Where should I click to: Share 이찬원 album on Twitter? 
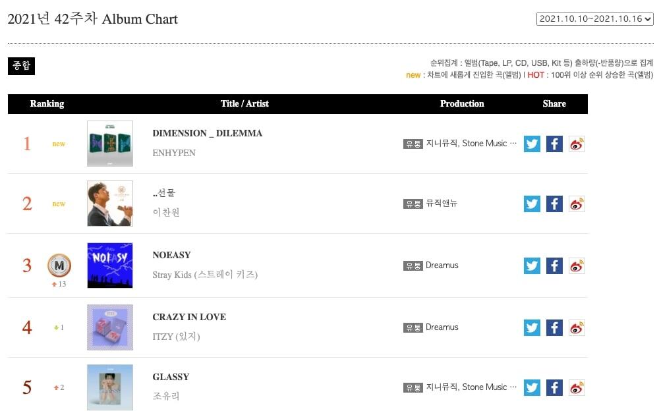click(532, 204)
